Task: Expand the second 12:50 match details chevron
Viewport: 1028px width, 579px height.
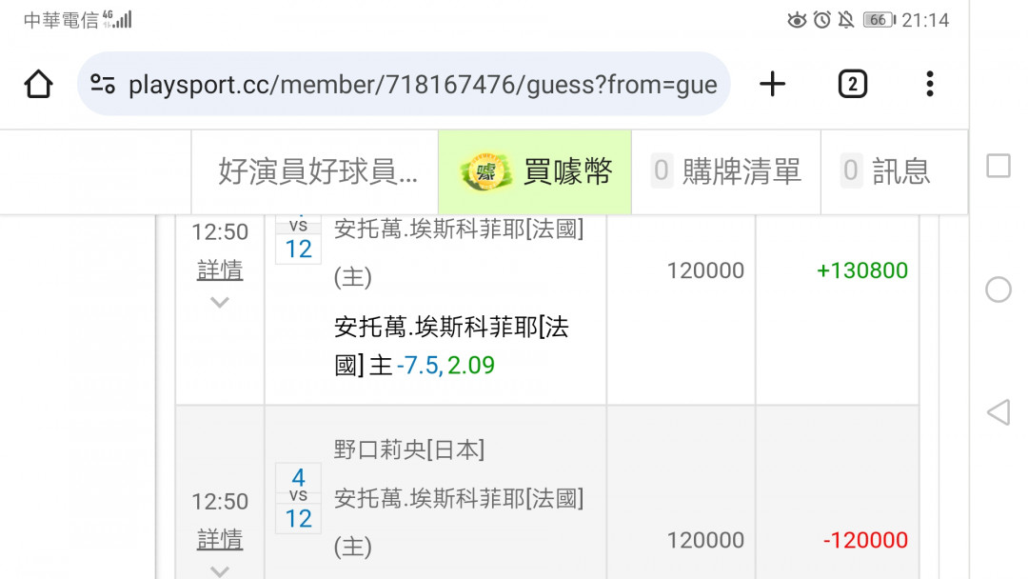Action: (x=220, y=571)
